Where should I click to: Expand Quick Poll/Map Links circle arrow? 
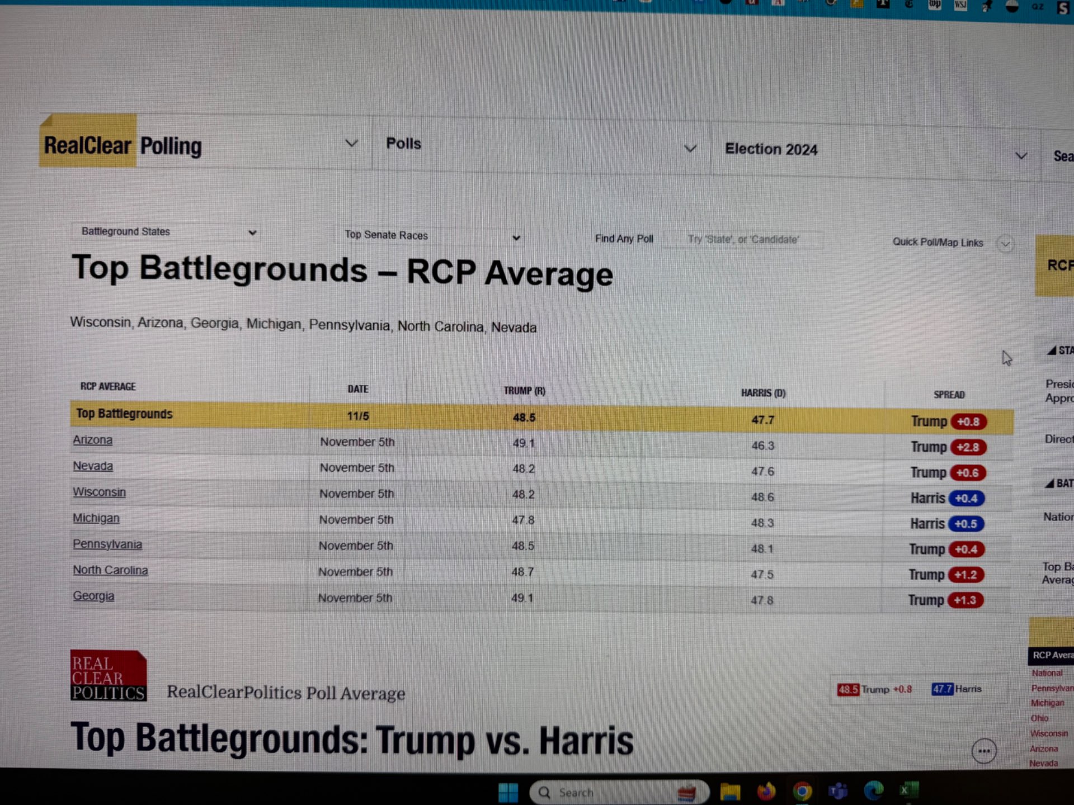1005,244
